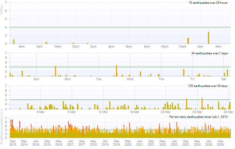Click '34 earthquakes over 7 days' label

tap(209, 53)
